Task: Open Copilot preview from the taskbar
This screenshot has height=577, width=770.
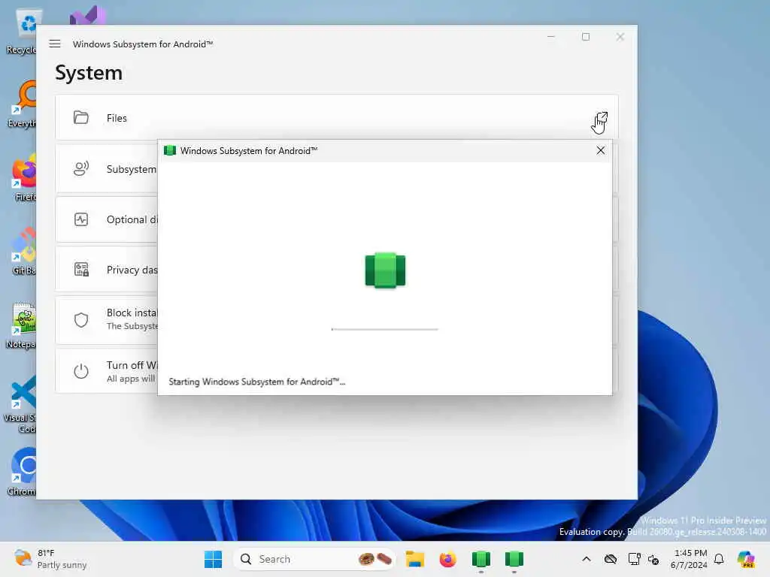Action: pos(746,559)
